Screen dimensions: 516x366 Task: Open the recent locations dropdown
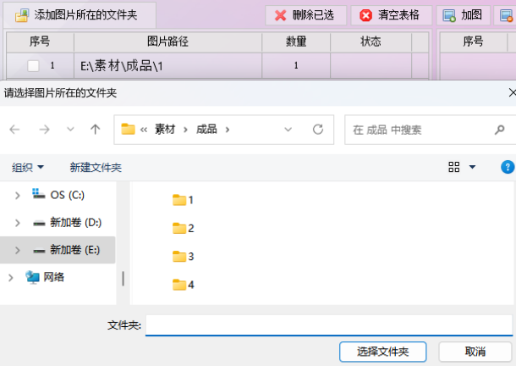tap(70, 130)
